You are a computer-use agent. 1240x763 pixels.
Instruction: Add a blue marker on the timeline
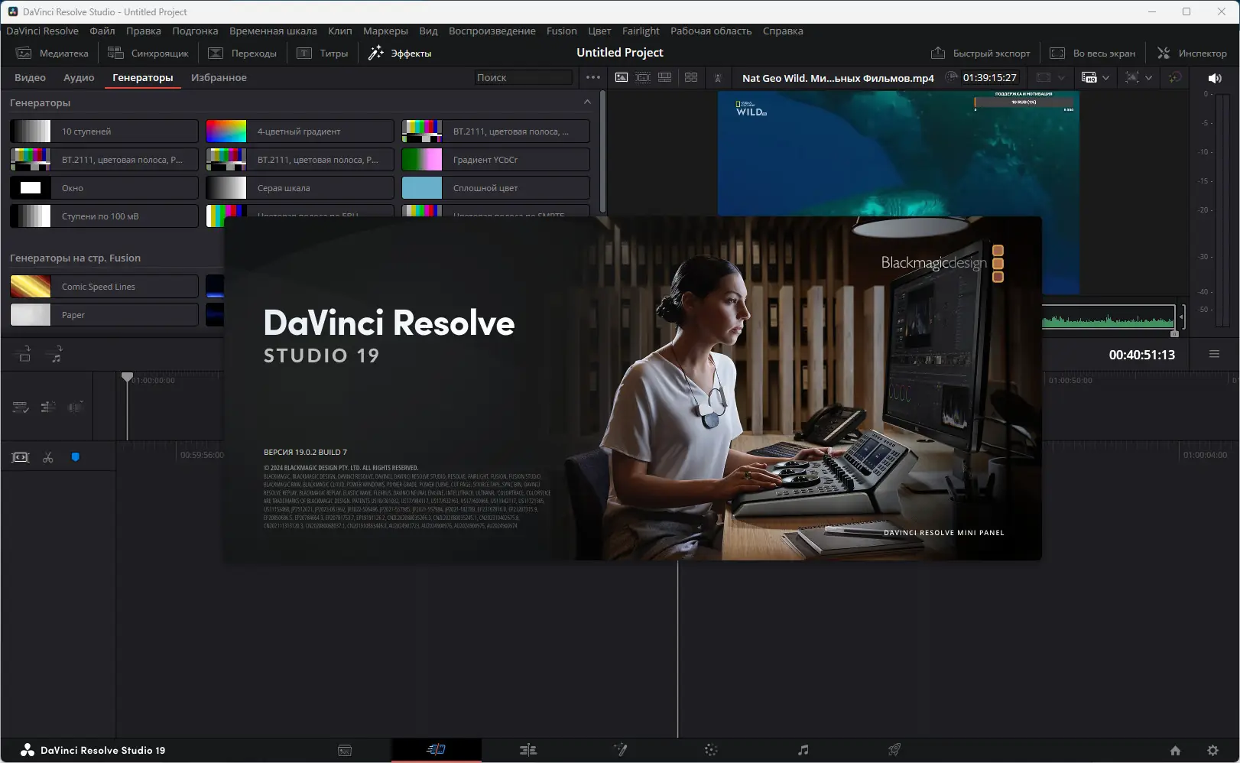(x=75, y=457)
